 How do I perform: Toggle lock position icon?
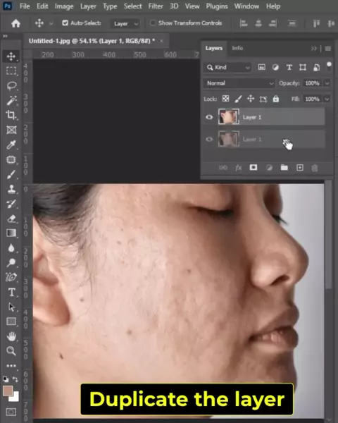pos(251,99)
